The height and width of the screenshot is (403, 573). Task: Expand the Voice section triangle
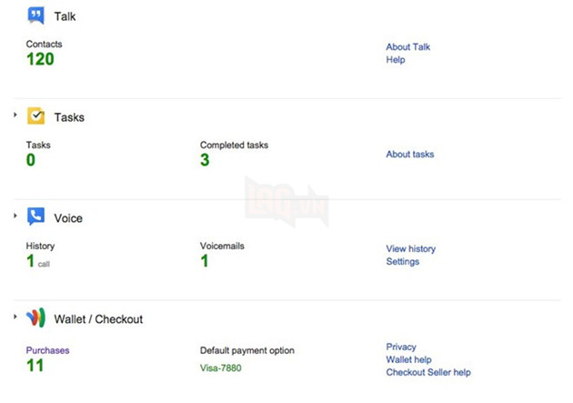click(15, 216)
